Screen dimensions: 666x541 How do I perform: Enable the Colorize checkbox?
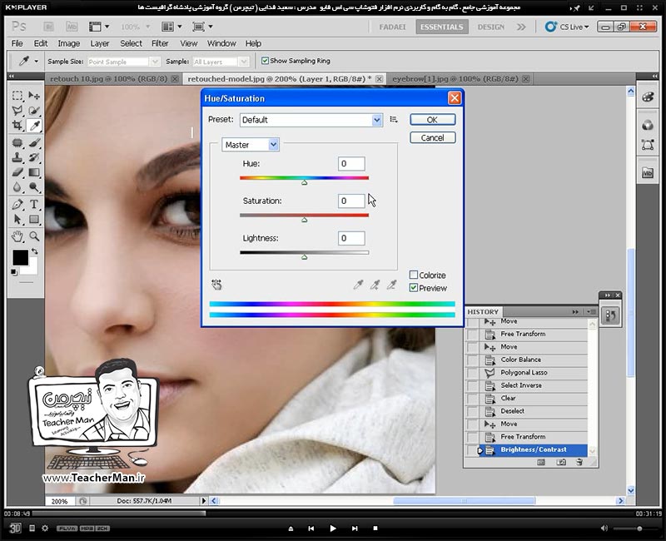click(413, 275)
